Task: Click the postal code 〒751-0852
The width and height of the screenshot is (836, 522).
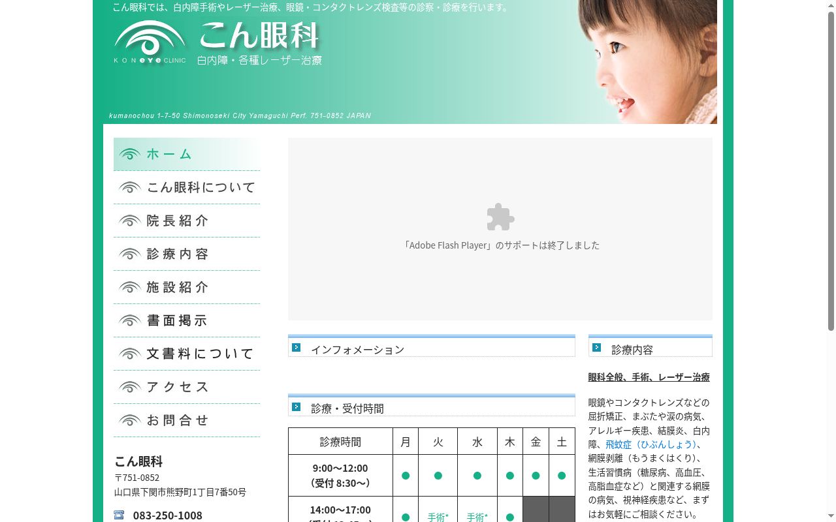Action: pyautogui.click(x=137, y=478)
